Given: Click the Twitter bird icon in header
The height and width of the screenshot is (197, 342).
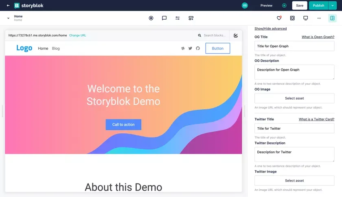Looking at the screenshot, I should coord(190,48).
